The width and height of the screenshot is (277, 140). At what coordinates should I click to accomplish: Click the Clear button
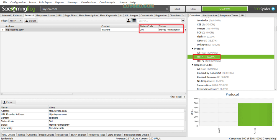pyautogui.click(x=193, y=9)
